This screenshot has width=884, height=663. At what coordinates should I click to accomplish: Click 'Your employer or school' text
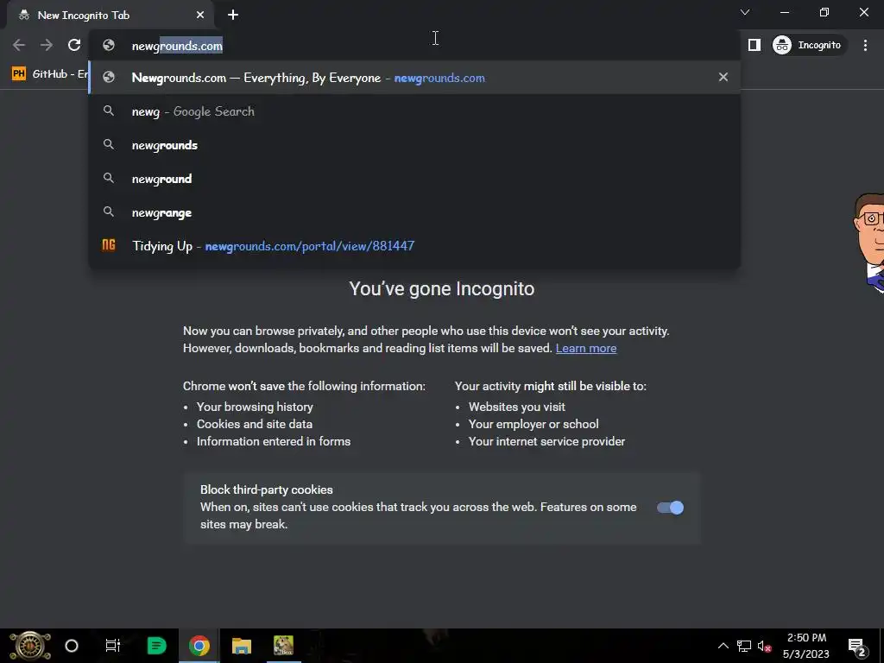click(534, 424)
